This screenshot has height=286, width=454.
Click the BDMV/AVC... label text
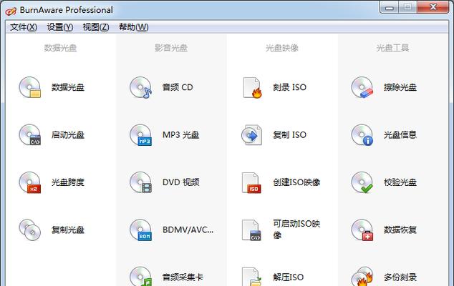pos(188,230)
